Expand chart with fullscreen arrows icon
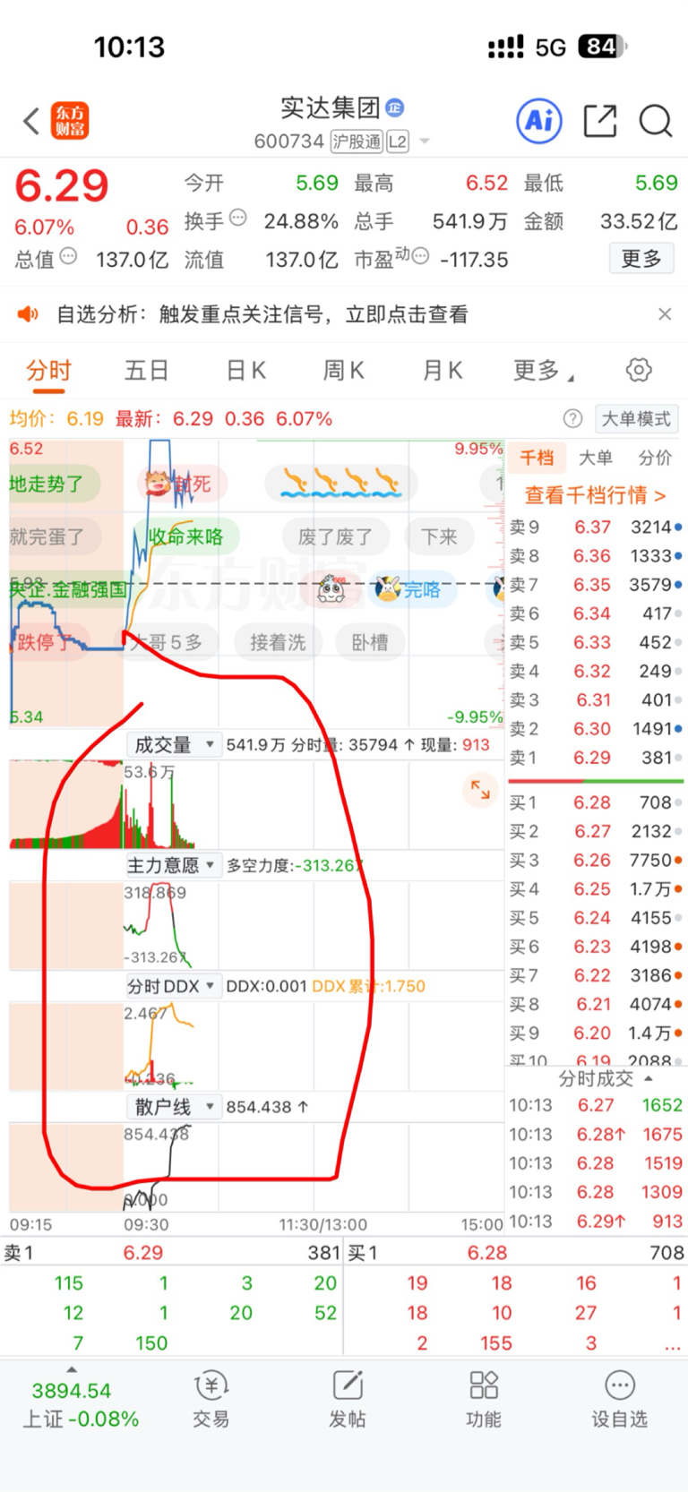688x1492 pixels. click(481, 789)
